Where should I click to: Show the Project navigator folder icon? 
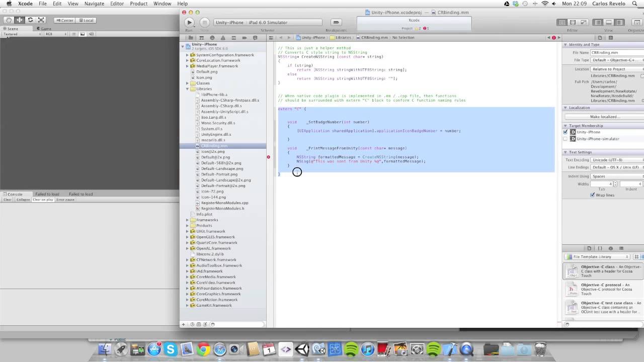[x=191, y=38]
